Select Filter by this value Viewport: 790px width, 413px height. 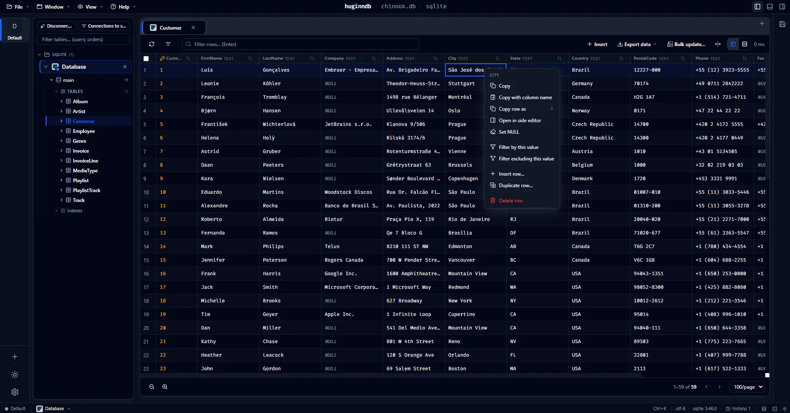pos(522,147)
